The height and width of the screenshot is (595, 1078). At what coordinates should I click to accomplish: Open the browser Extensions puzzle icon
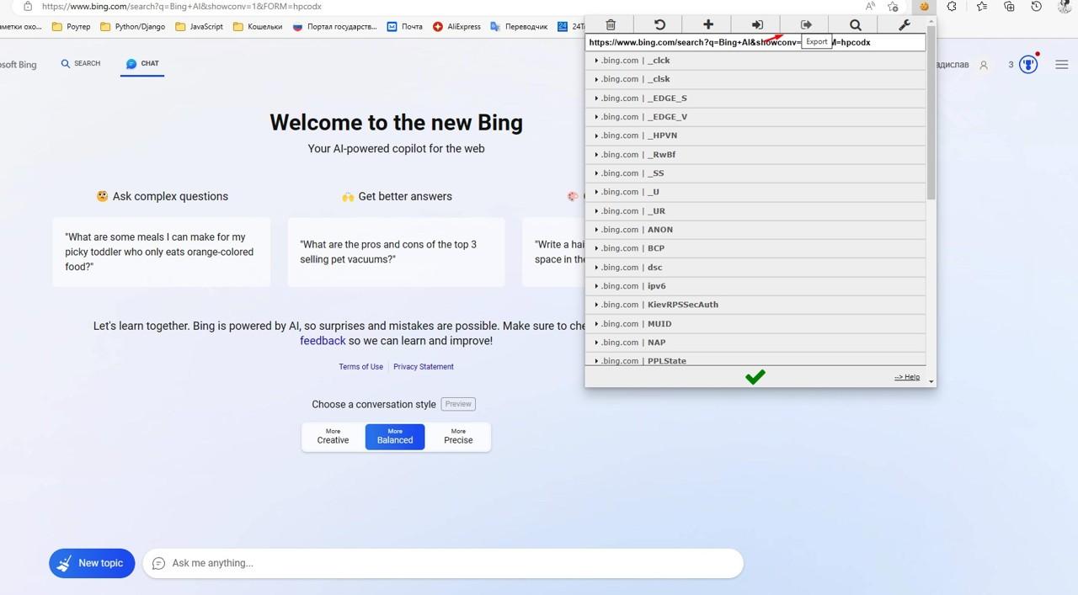coord(952,6)
